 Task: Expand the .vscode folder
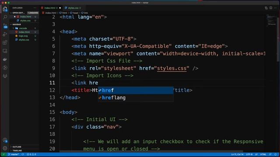click(23, 28)
